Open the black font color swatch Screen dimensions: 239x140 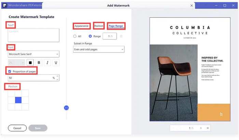pos(30,63)
